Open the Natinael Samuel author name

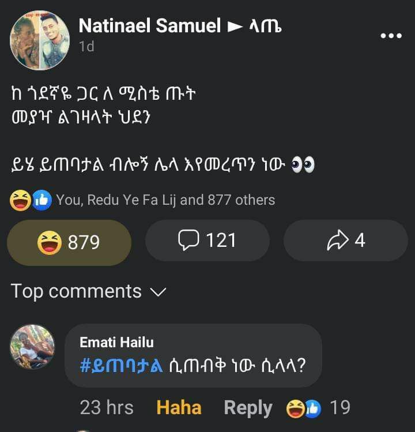tap(150, 25)
